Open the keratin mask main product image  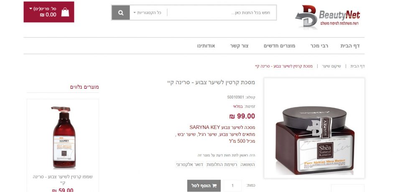[314, 128]
